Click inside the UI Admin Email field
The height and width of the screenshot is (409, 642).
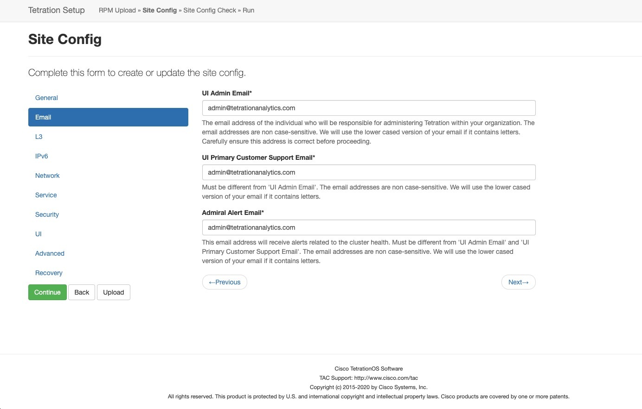pos(368,108)
